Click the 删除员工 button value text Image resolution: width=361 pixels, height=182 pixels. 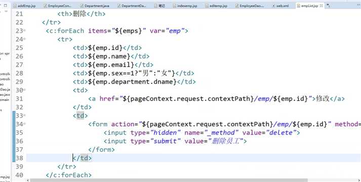tap(226, 141)
